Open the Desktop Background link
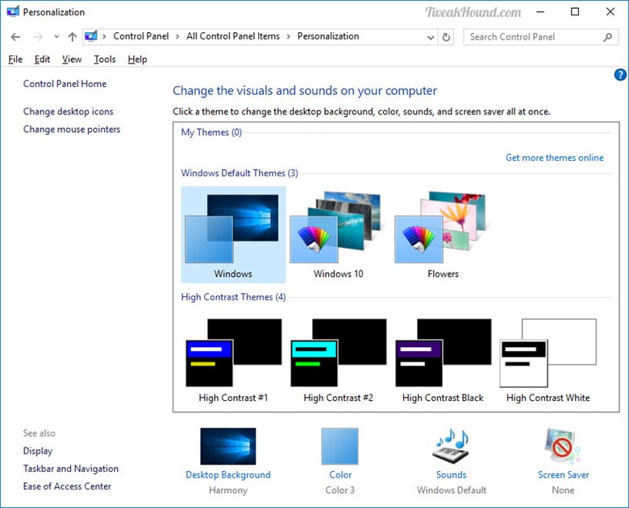629x508 pixels. tap(228, 475)
